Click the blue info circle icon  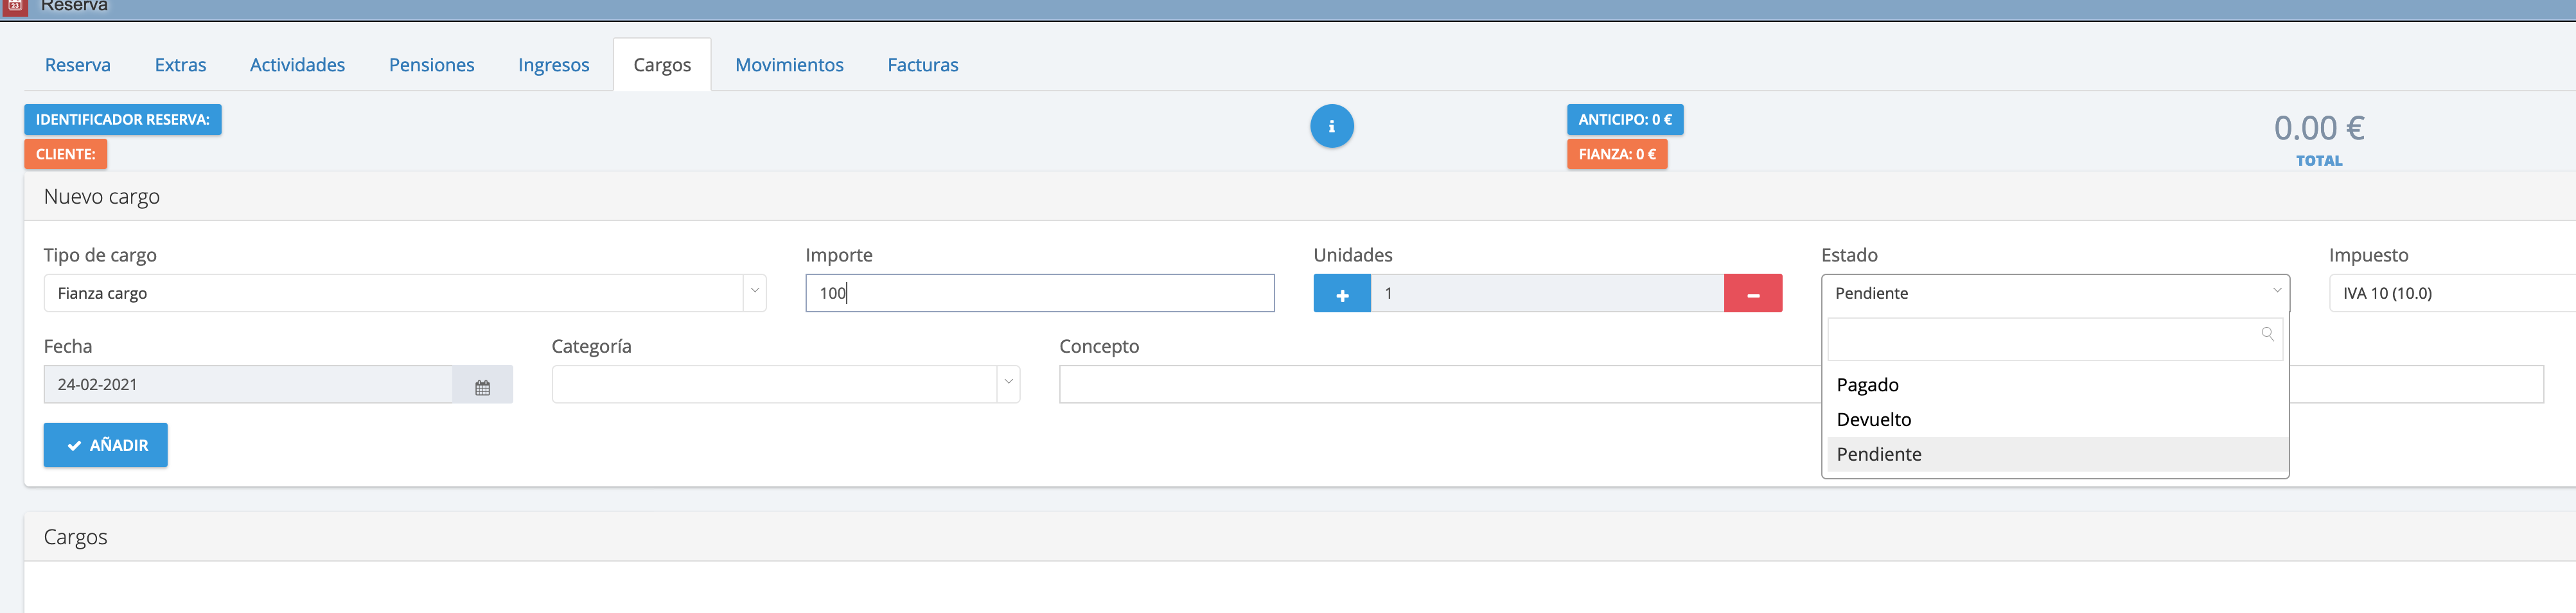(x=1331, y=126)
